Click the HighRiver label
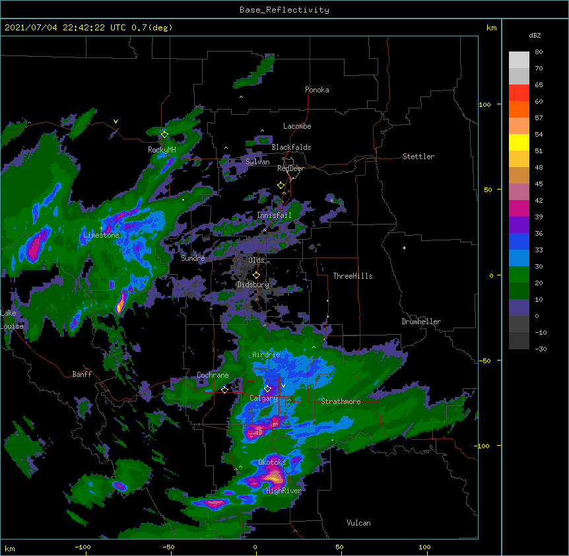Image resolution: width=569 pixels, height=556 pixels. coord(284,491)
